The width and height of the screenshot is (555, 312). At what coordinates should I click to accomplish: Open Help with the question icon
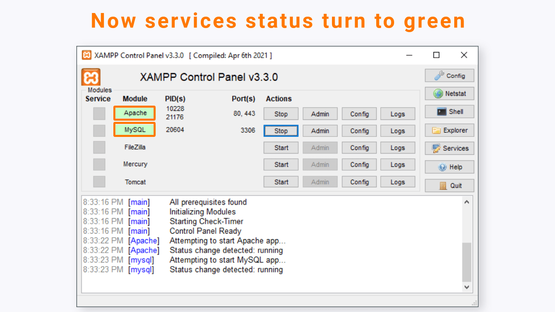click(x=449, y=167)
